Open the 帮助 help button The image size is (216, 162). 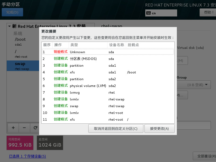pos(208,12)
